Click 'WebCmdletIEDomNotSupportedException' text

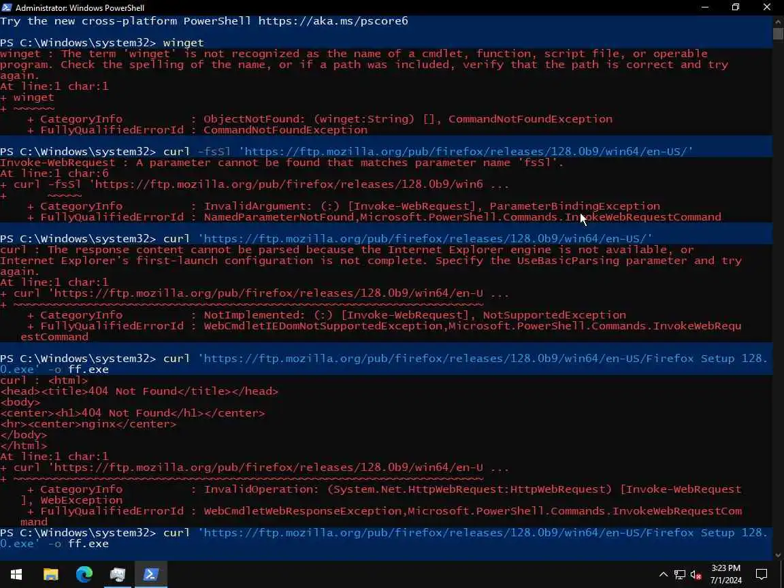[323, 326]
